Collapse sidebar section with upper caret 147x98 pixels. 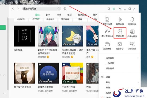pyautogui.click(x=4, y=75)
